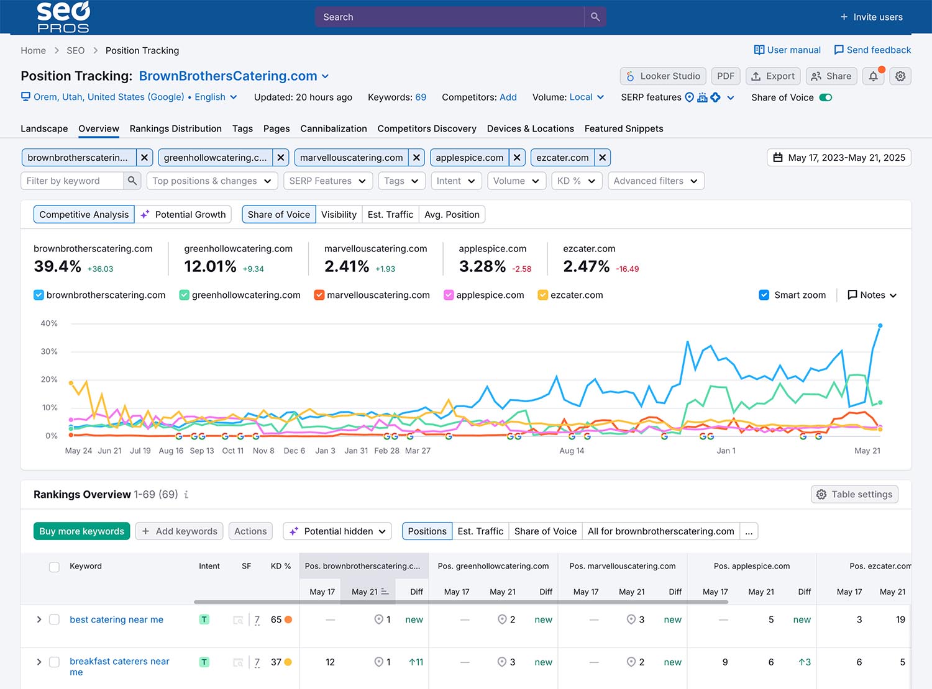The width and height of the screenshot is (932, 689).
Task: Open the Notes dropdown
Action: click(872, 295)
